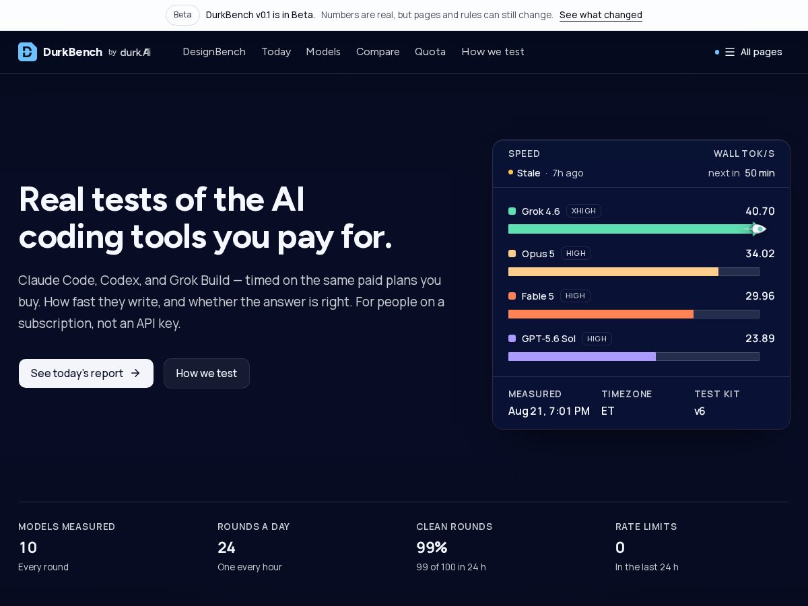The height and width of the screenshot is (606, 808).
Task: Open the Quota nav item
Action: pyautogui.click(x=430, y=52)
